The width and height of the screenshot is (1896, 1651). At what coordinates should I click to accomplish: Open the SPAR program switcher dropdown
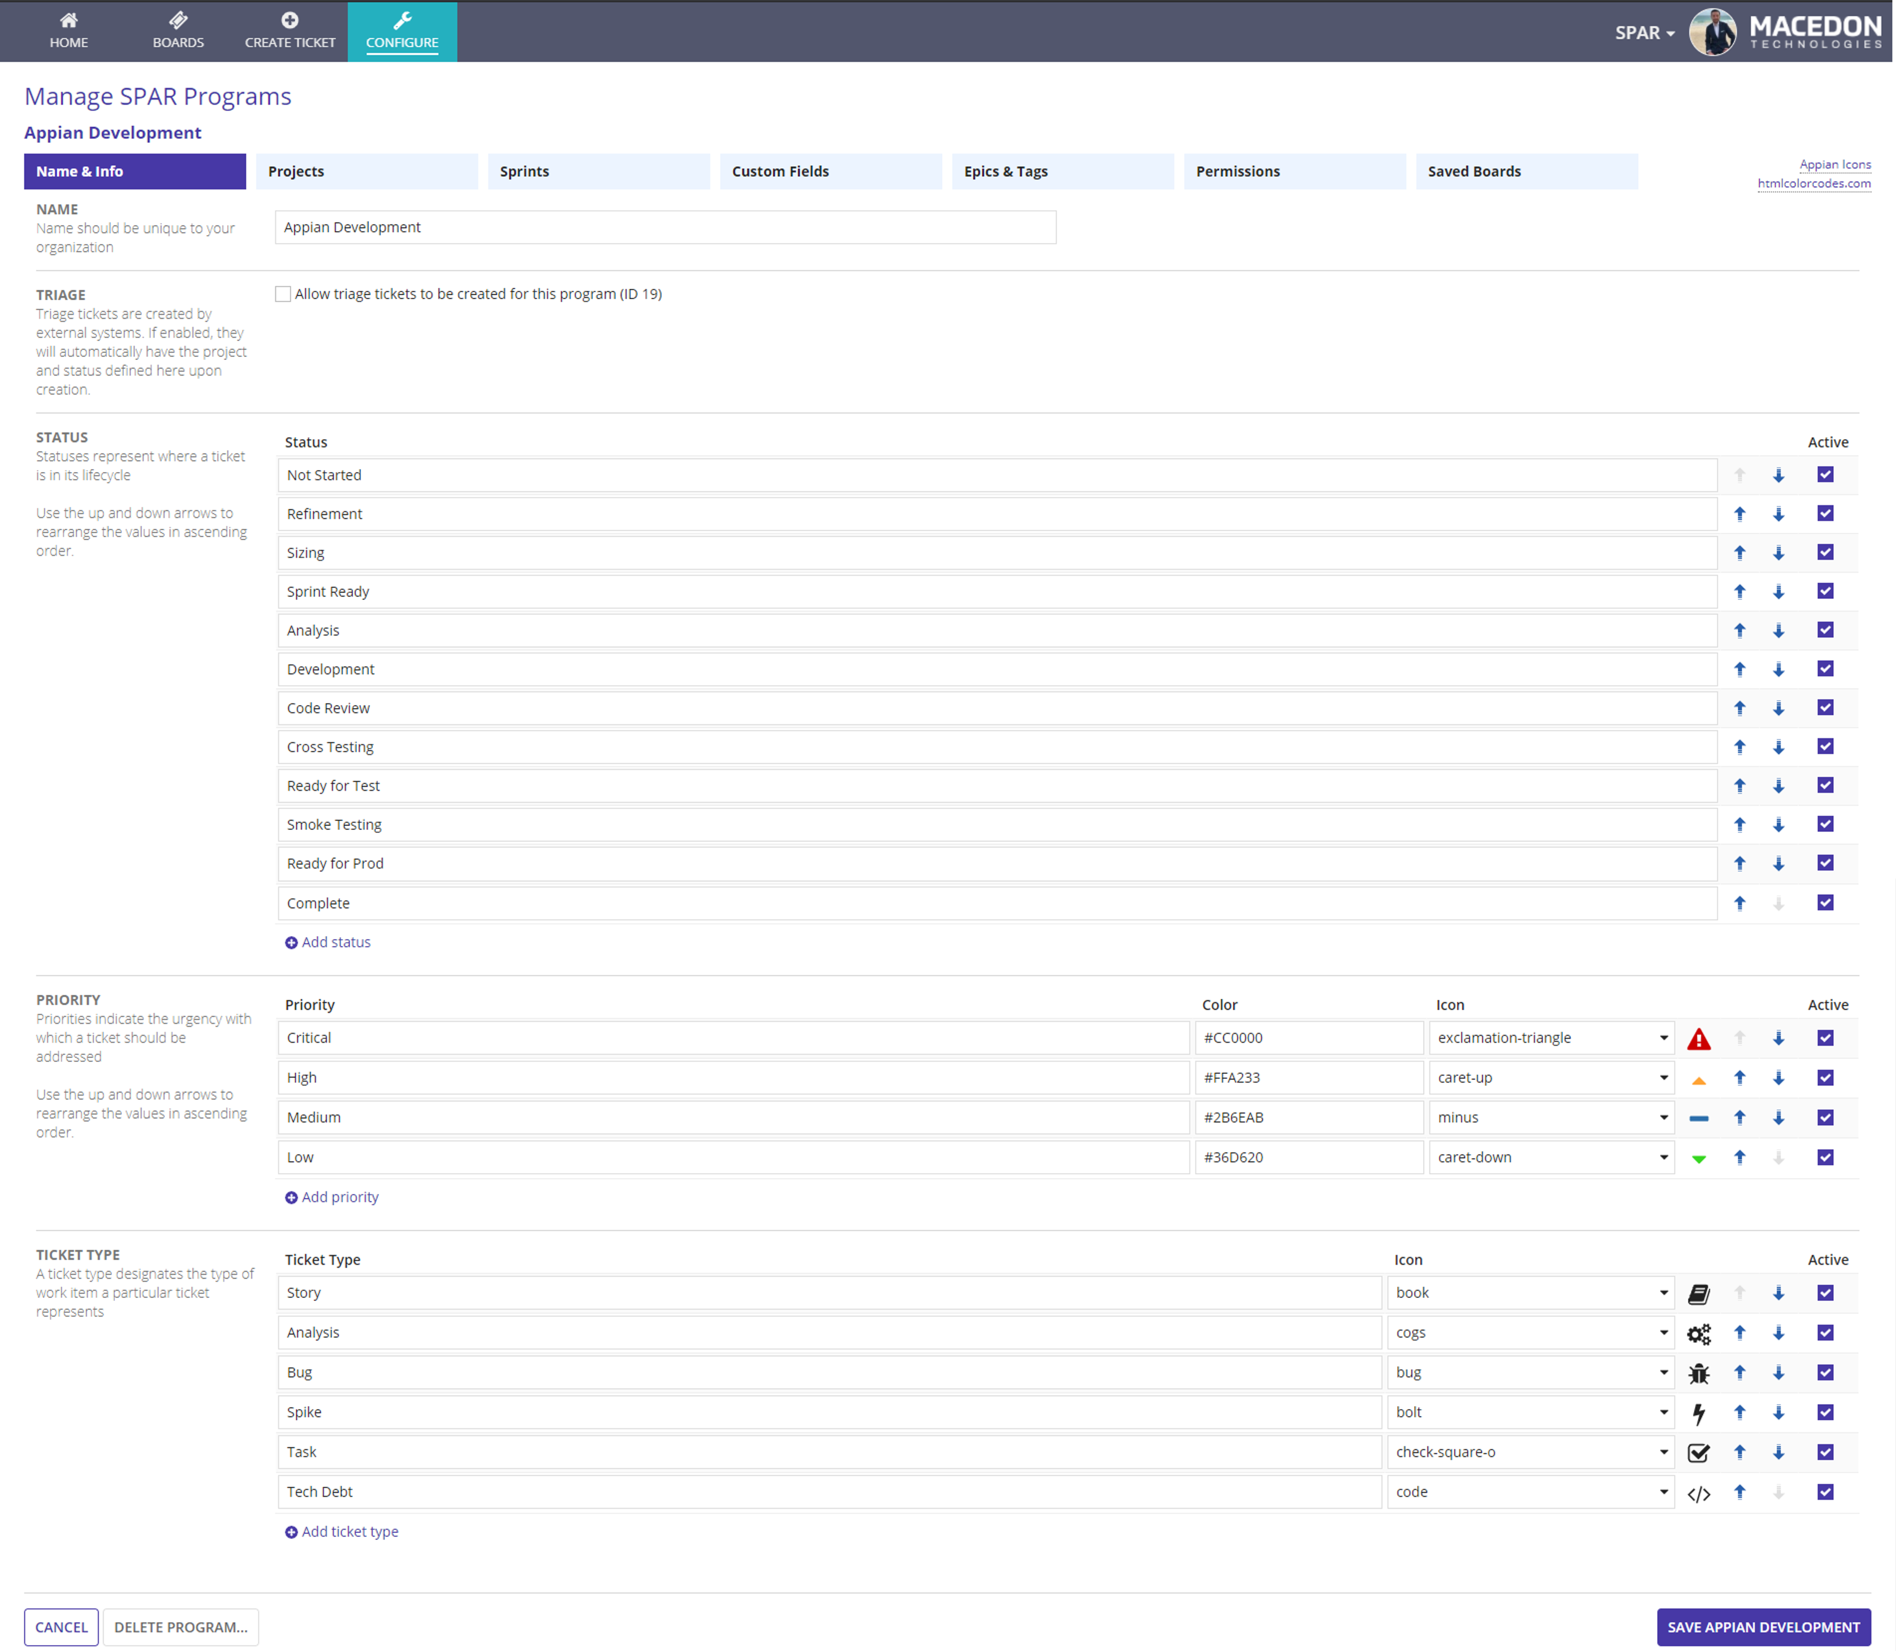click(1645, 33)
